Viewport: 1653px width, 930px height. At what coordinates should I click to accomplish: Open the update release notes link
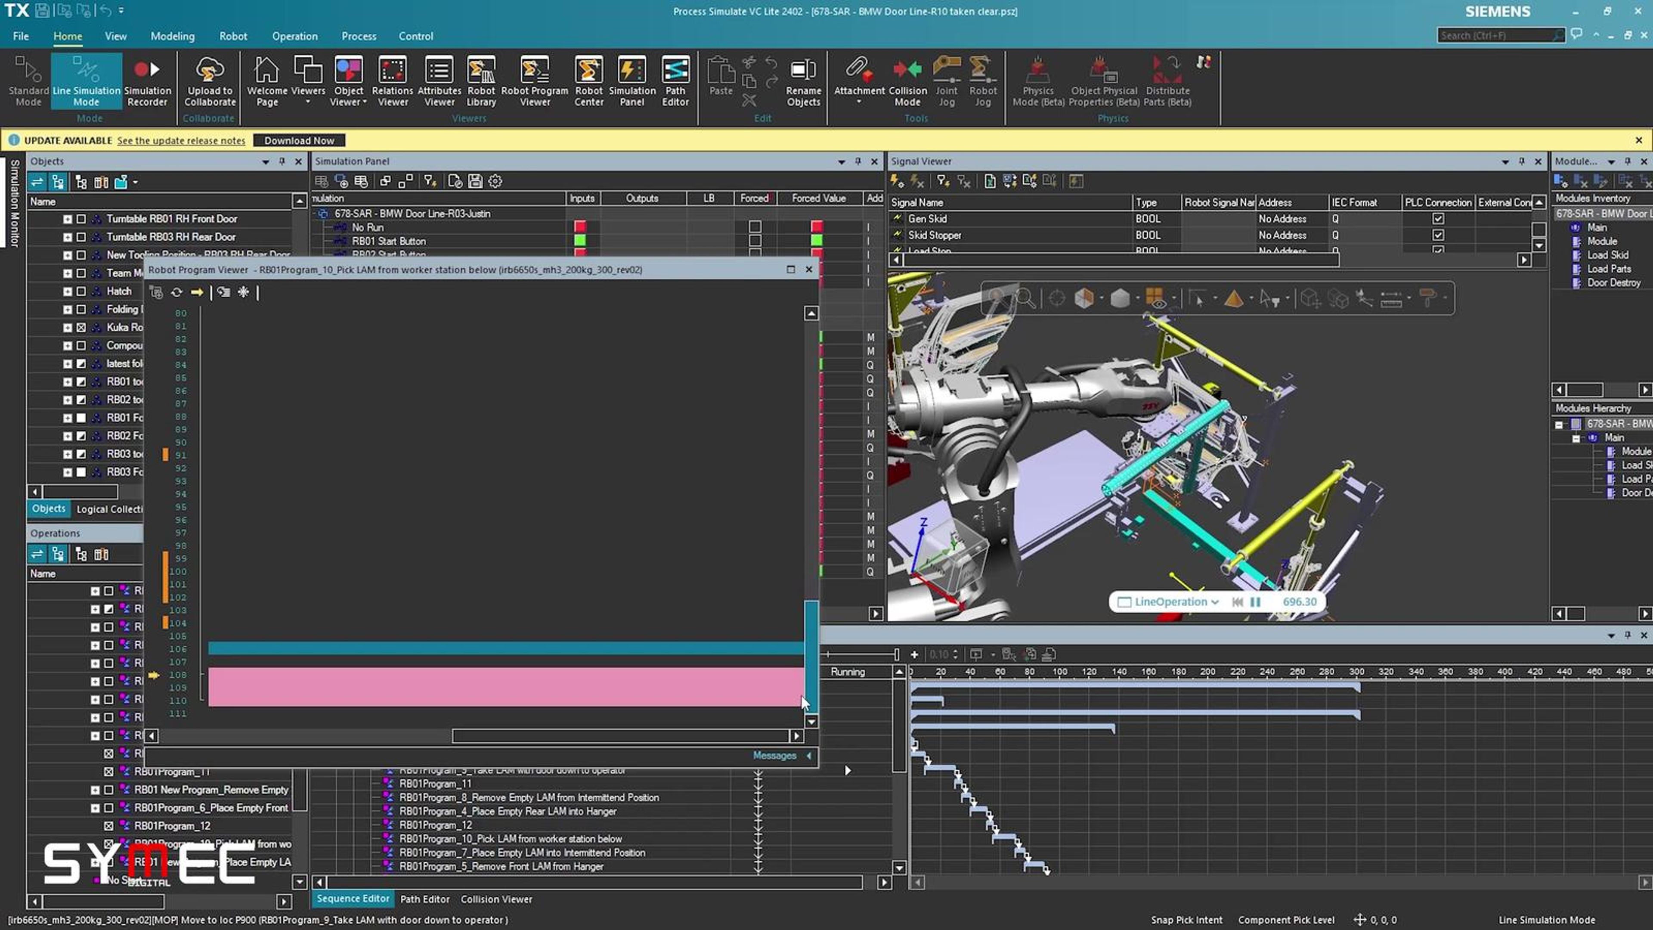181,140
